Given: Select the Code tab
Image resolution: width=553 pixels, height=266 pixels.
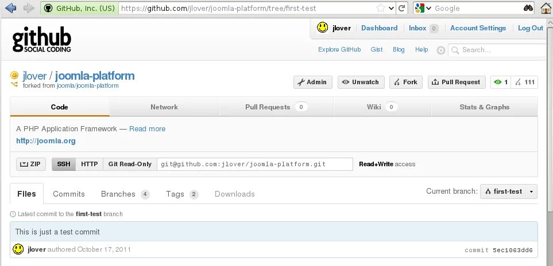Looking at the screenshot, I should pos(60,107).
